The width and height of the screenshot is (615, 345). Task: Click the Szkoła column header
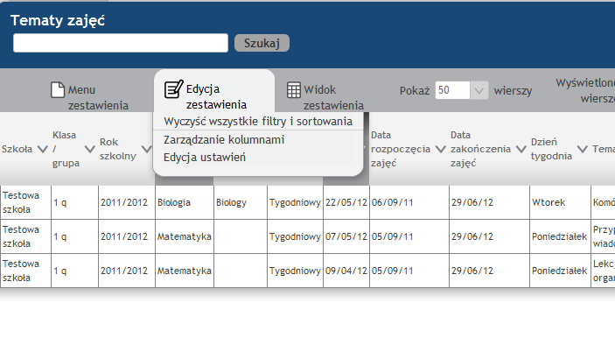point(17,149)
